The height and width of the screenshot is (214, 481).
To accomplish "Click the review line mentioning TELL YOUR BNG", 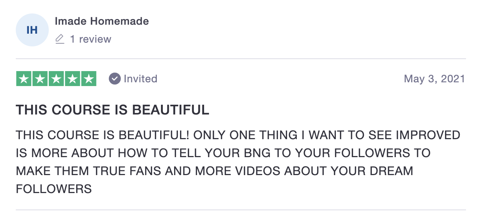I will pos(223,153).
